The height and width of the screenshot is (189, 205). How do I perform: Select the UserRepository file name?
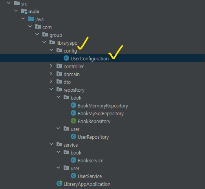[93, 137]
